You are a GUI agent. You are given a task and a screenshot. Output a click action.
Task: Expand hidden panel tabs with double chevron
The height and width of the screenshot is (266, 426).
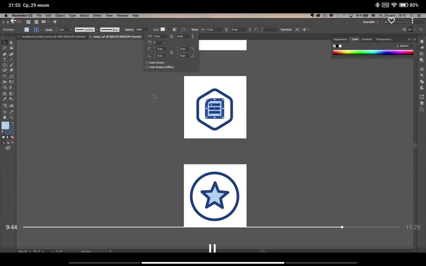tap(409, 39)
